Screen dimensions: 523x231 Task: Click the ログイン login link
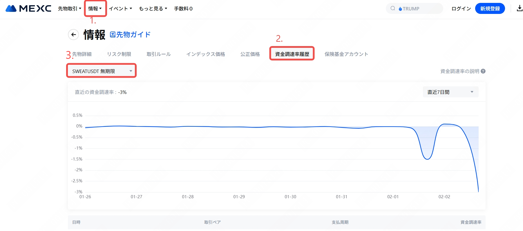(x=461, y=9)
